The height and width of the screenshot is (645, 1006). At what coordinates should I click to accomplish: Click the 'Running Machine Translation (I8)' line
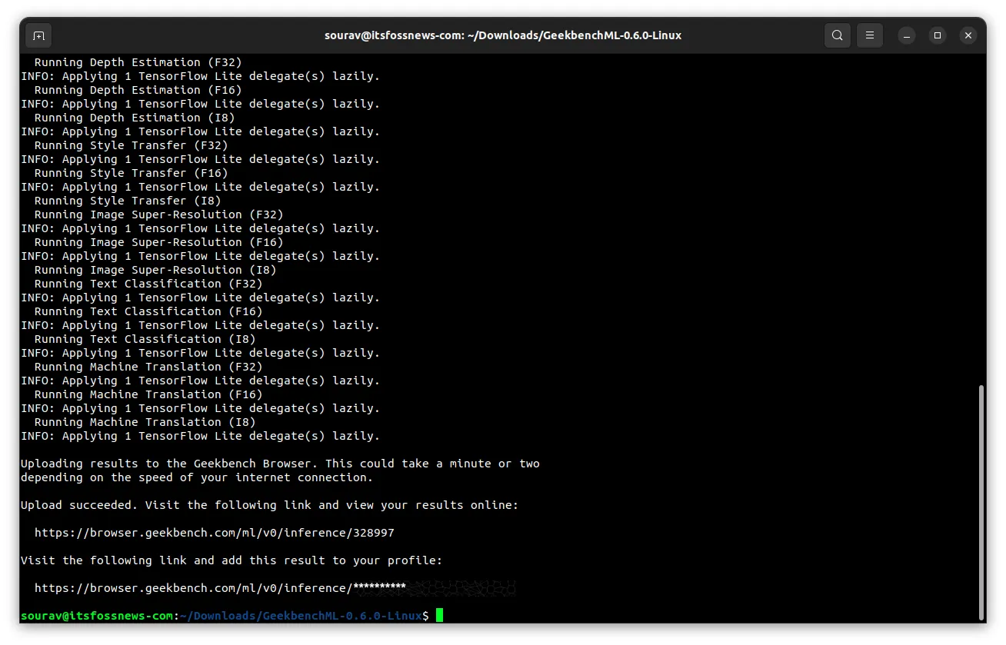(145, 422)
